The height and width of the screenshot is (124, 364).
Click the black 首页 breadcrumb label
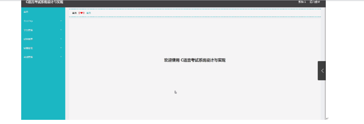(x=74, y=13)
